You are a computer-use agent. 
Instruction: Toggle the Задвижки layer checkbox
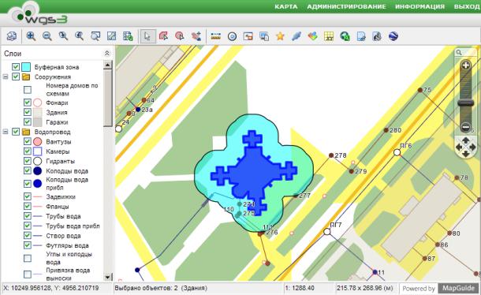coord(28,196)
